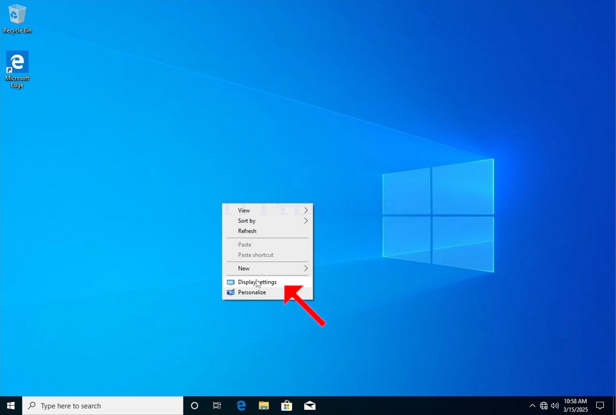Open the Action Center notifications icon

(600, 405)
